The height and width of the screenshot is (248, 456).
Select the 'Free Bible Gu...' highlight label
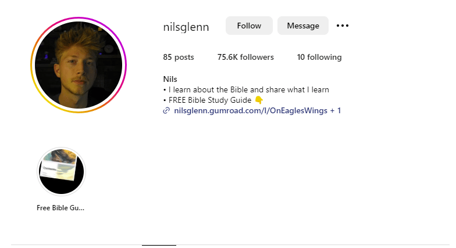tap(60, 208)
